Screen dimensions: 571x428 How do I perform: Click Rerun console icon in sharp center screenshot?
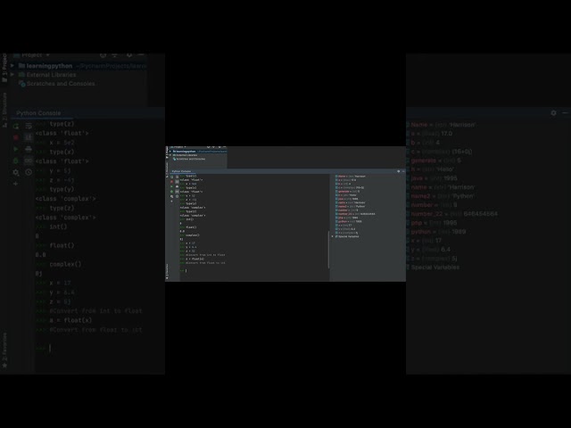172,177
